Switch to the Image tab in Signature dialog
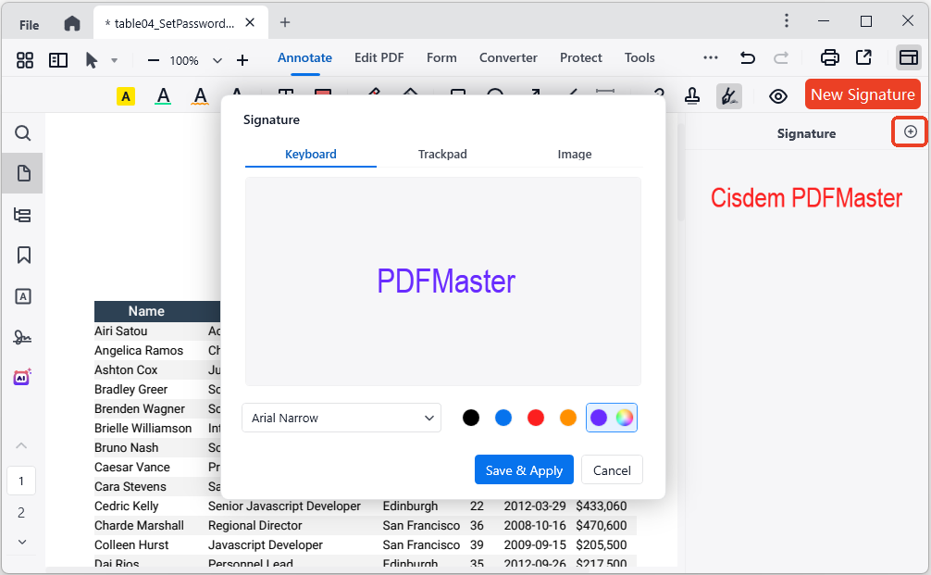Image resolution: width=931 pixels, height=575 pixels. pos(574,154)
